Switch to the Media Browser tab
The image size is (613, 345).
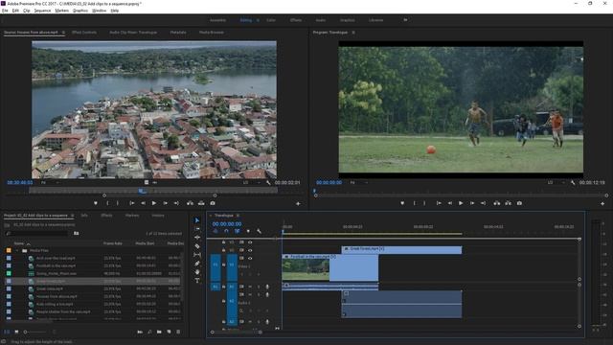(211, 33)
